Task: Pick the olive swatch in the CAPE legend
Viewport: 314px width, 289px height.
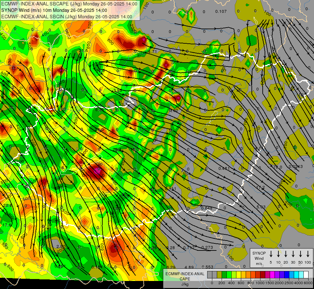Action: 219,275
